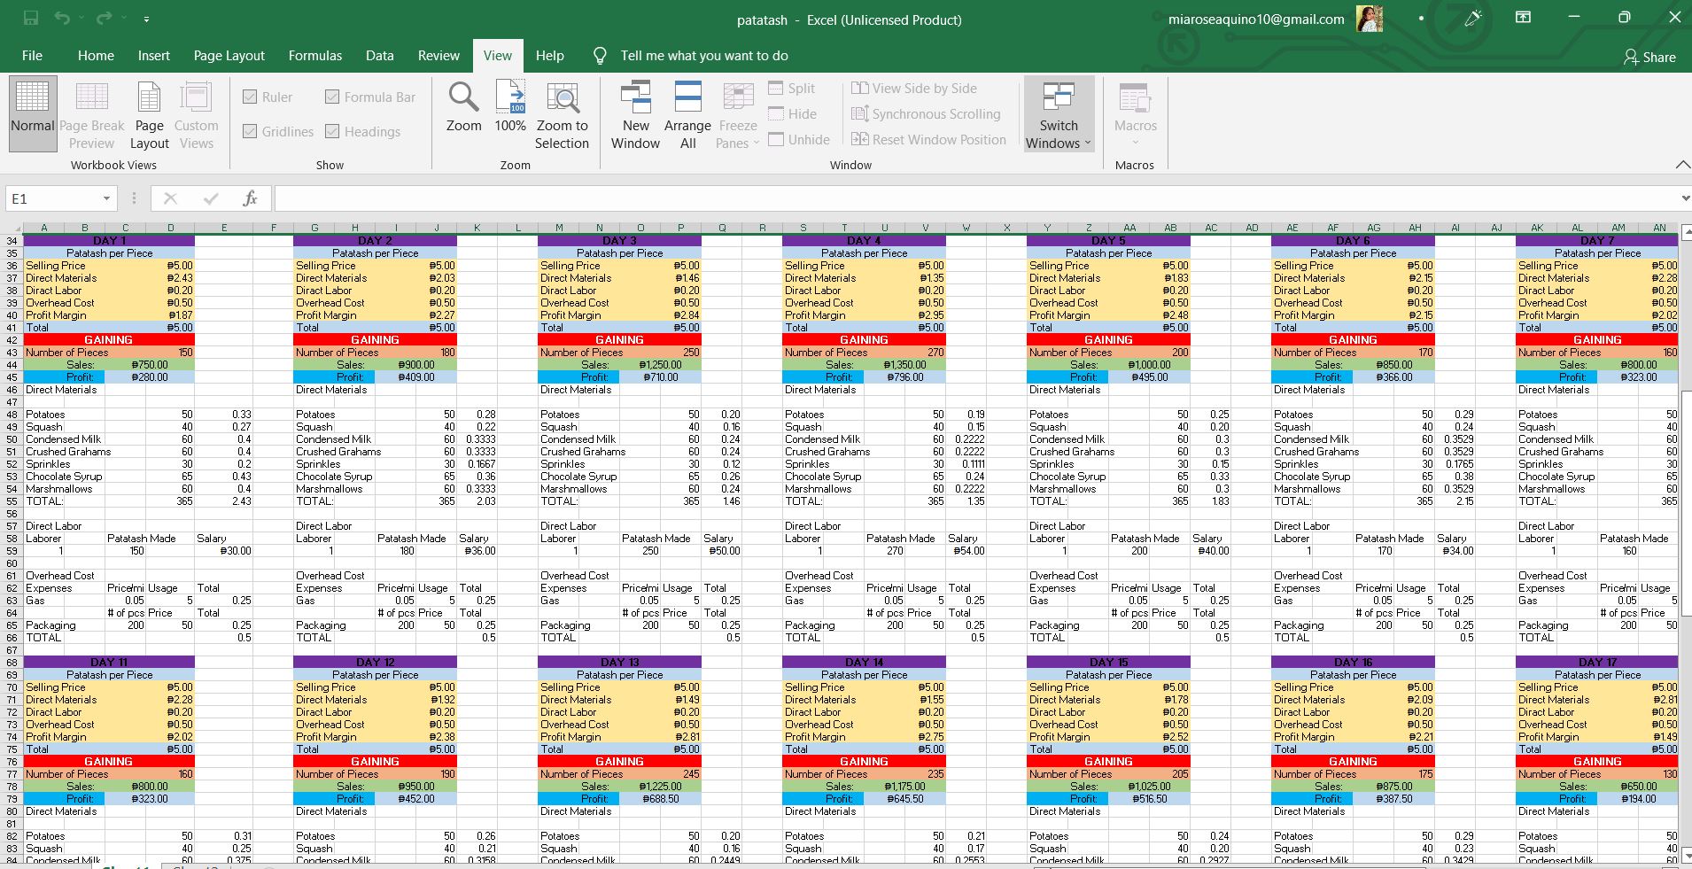Click the DAY 1 purple header cell
The width and height of the screenshot is (1692, 869).
[x=109, y=241]
